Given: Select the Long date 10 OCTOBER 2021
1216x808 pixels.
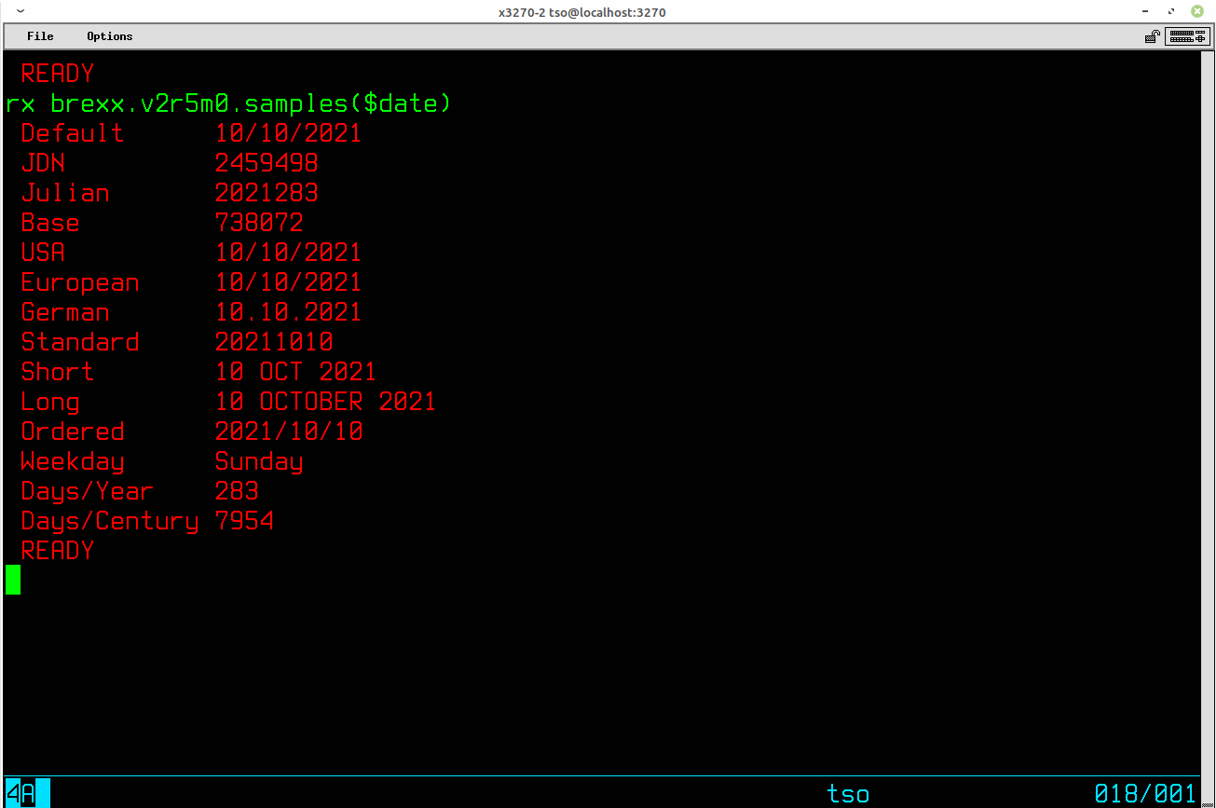Looking at the screenshot, I should click(325, 401).
